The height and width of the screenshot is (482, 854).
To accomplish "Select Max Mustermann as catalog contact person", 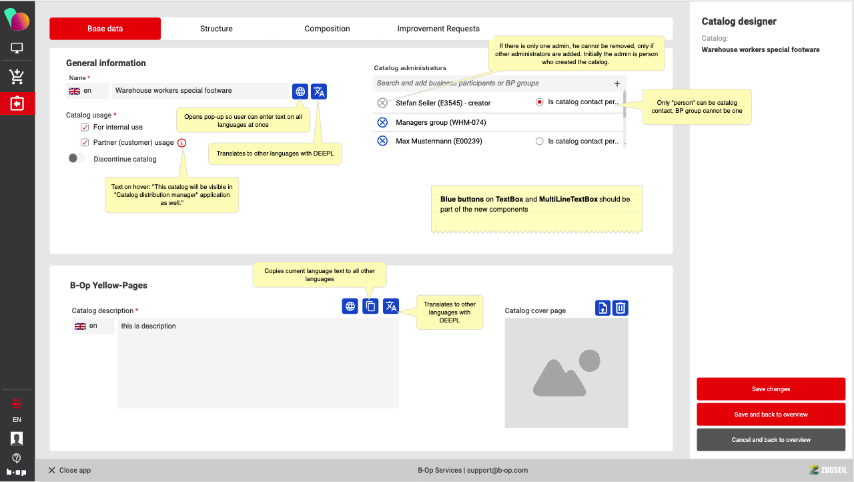I will coord(540,142).
